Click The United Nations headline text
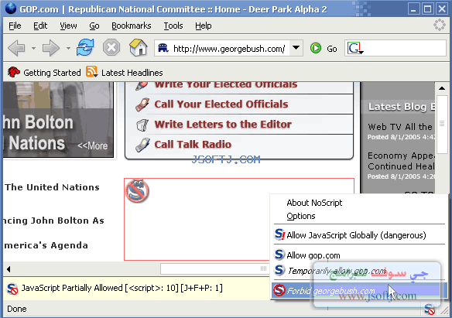This screenshot has height=318, width=452. pos(52,187)
